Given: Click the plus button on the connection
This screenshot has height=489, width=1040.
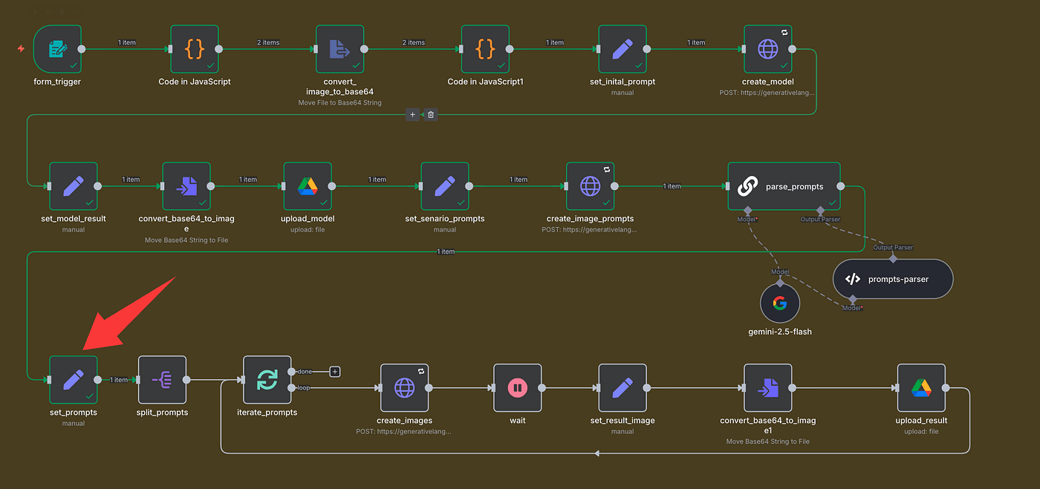Looking at the screenshot, I should (x=413, y=114).
